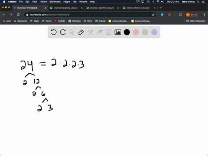Open the Apps bookmark shortcut
208x156 pixels.
pos(7,21)
